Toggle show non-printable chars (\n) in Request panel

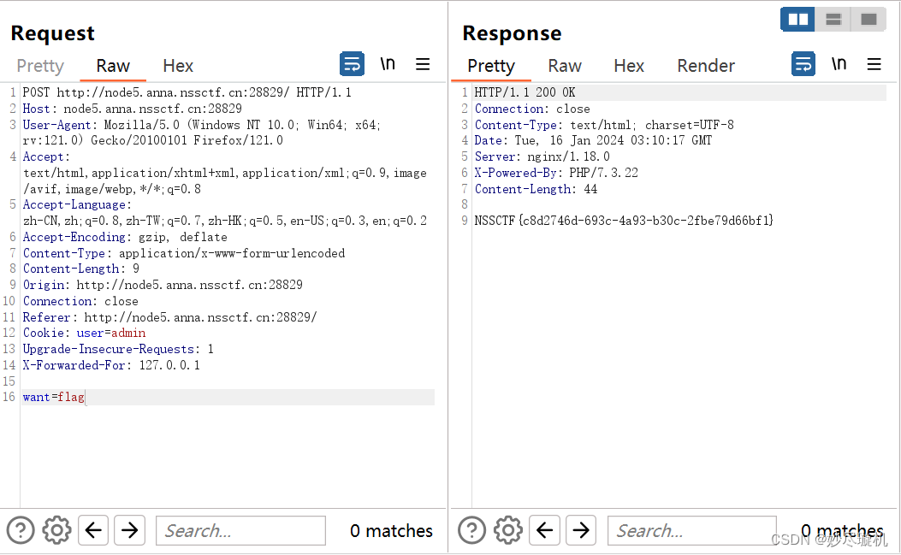click(x=388, y=63)
